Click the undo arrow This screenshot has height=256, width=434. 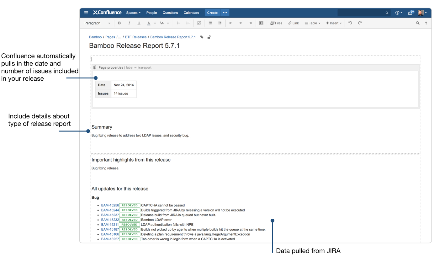pyautogui.click(x=350, y=23)
